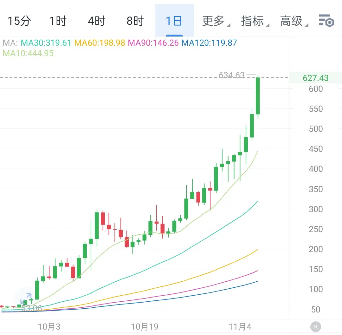Select the MA10:444.95 indicator label
This screenshot has height=335, width=342.
[x=28, y=53]
